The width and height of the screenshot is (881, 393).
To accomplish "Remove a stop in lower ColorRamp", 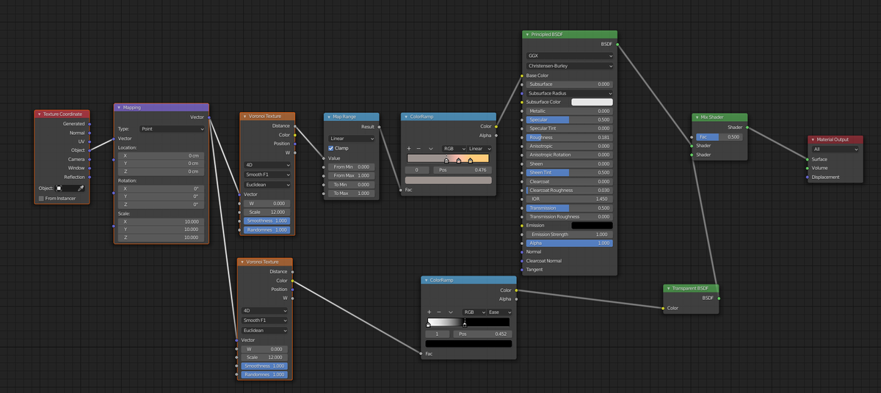I will (x=439, y=312).
